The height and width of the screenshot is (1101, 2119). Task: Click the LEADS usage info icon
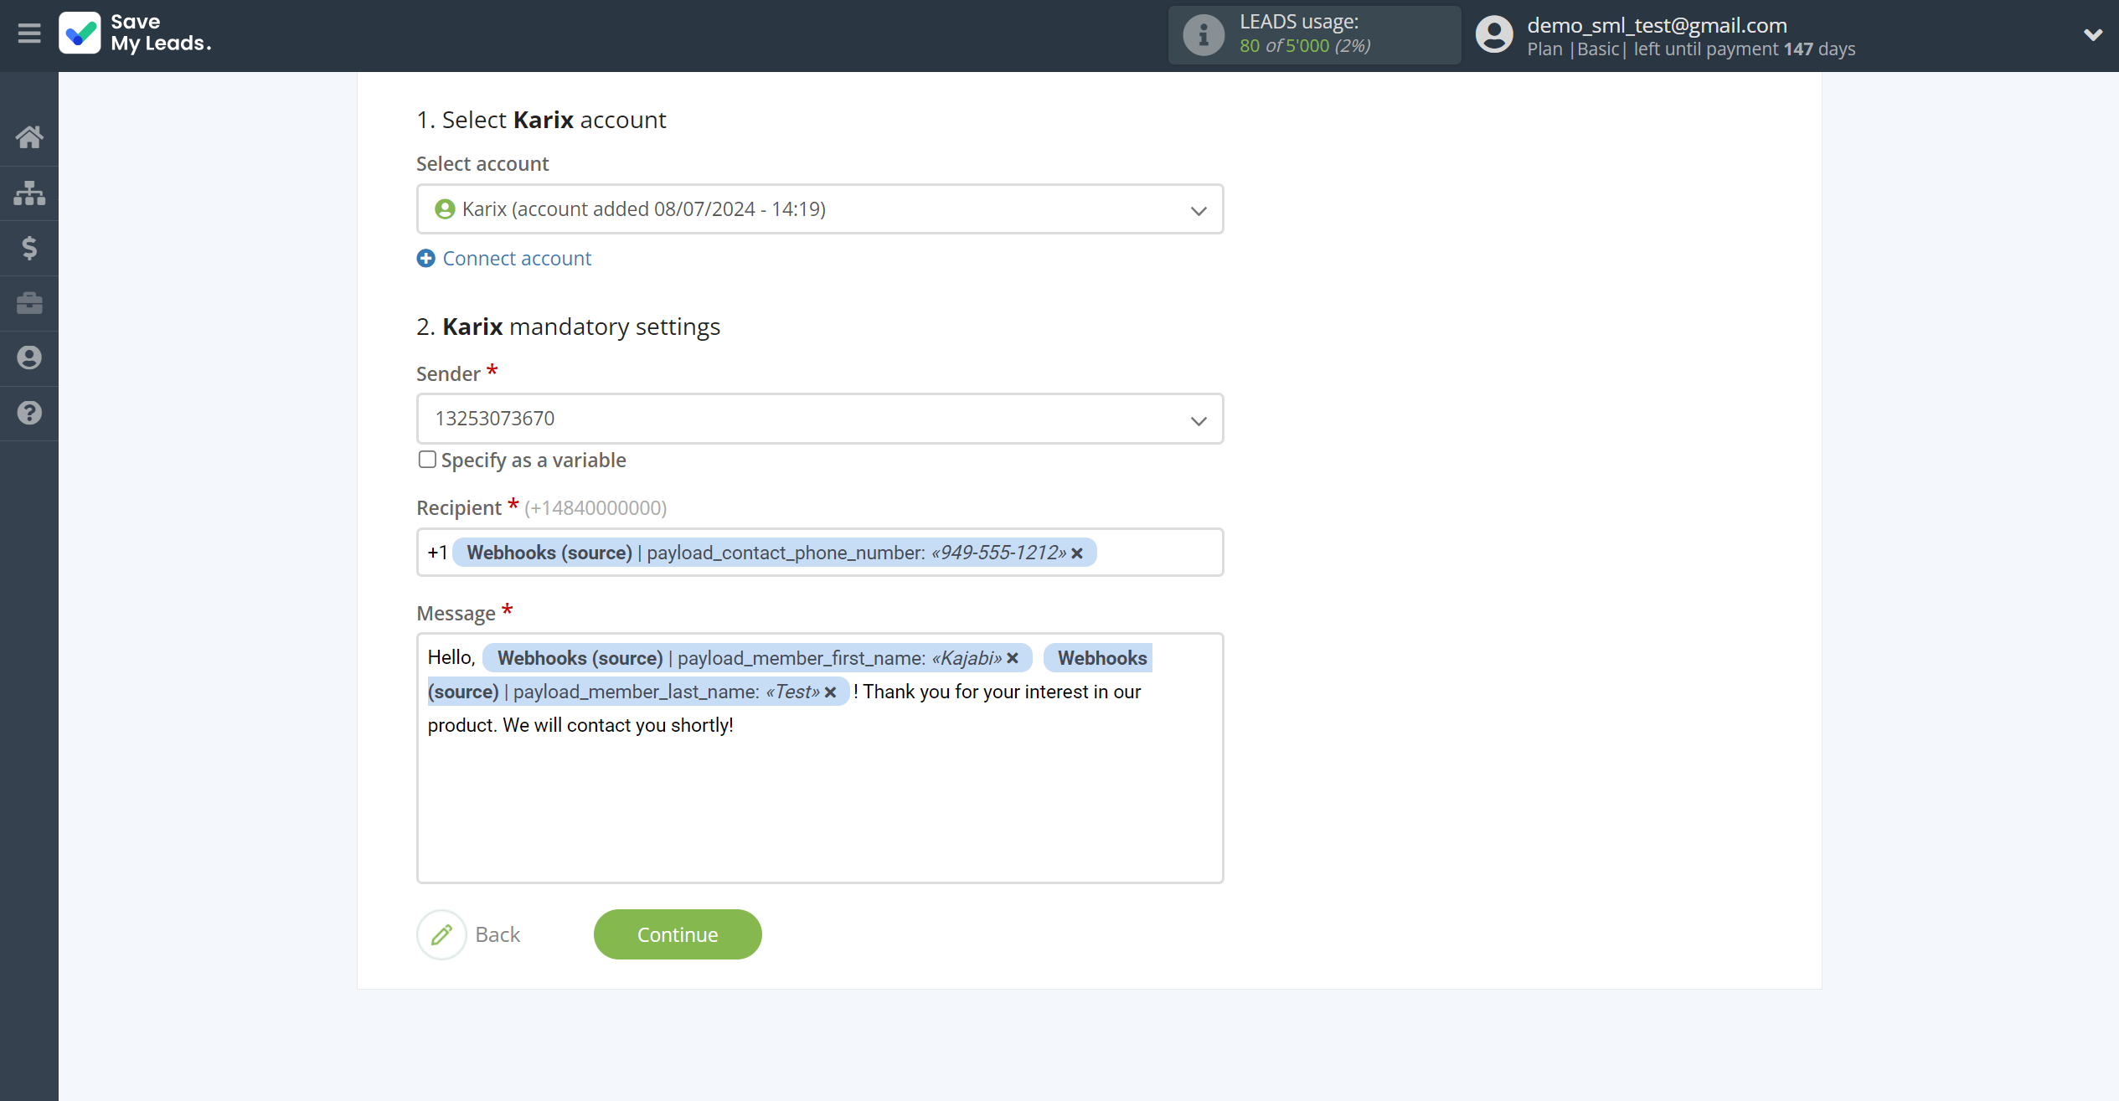pos(1203,35)
